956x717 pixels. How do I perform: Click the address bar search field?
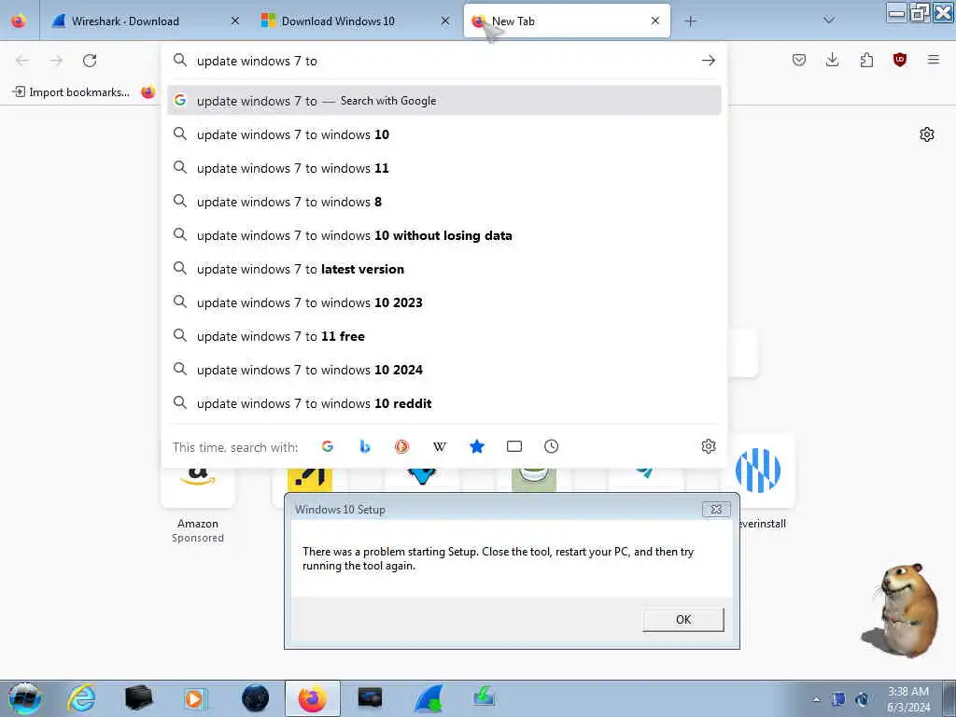tap(444, 61)
